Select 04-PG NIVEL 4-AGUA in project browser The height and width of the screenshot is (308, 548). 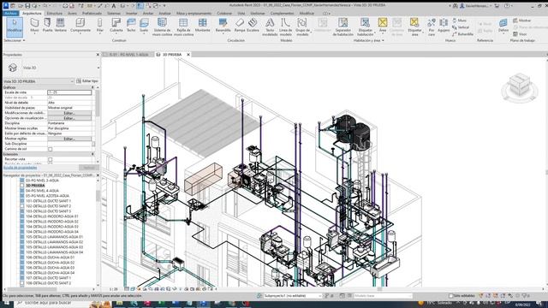tap(42, 191)
